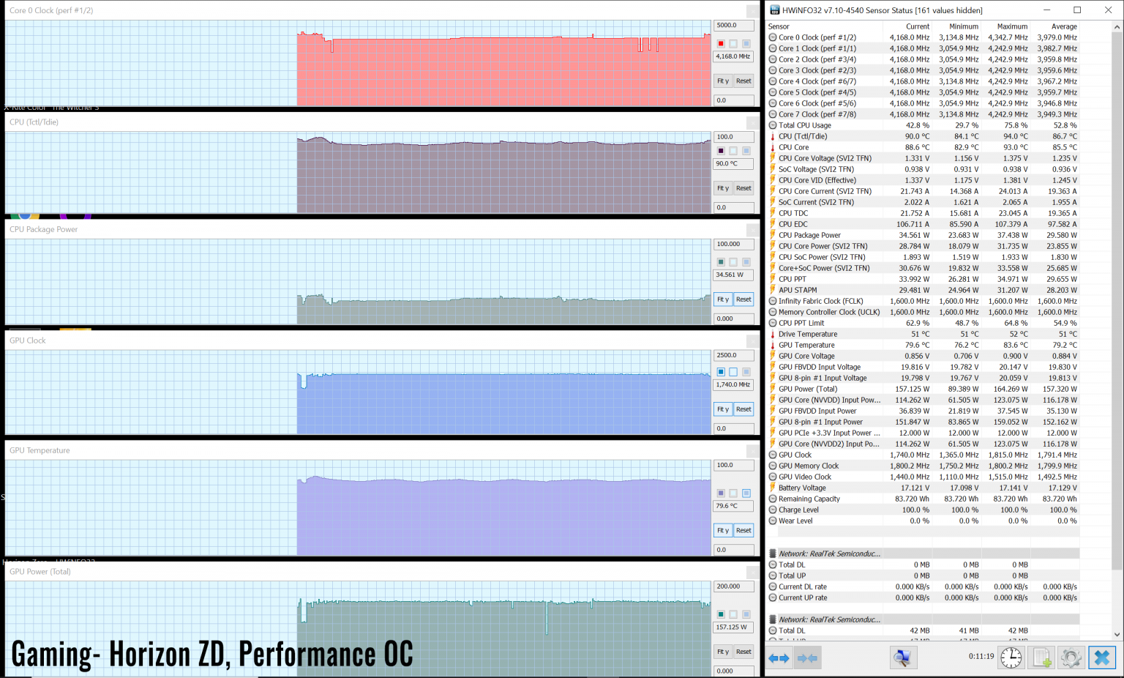This screenshot has width=1124, height=678.
Task: Reset the elapsed time clock icon
Action: [x=1011, y=657]
